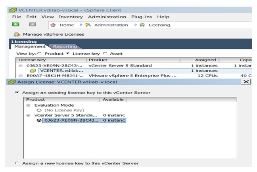Click the vCenter icon beside VCENTER.vdilab row
257x172 pixels.
(x=33, y=71)
